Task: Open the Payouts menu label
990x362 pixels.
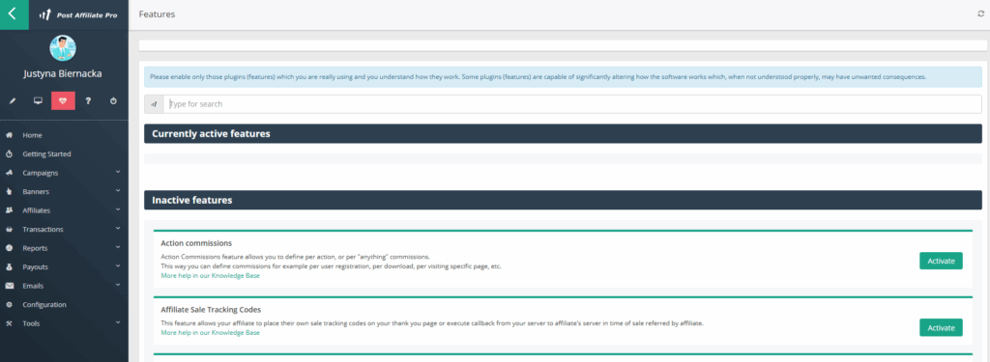Action: [x=36, y=267]
